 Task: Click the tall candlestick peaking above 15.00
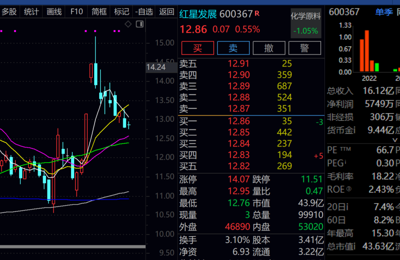pyautogui.click(x=96, y=62)
